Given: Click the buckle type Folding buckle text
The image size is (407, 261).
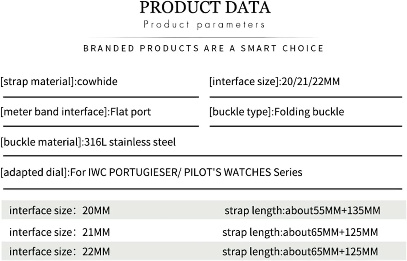Looking at the screenshot, I should [x=277, y=112].
